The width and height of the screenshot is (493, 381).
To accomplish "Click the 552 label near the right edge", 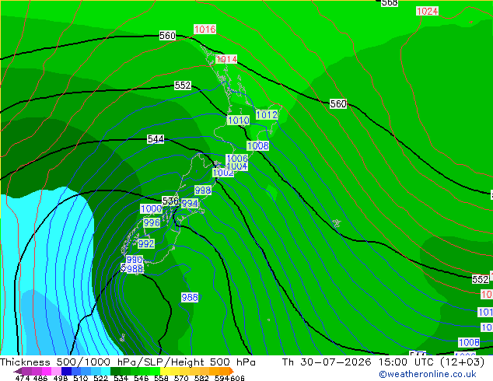I will coord(481,279).
